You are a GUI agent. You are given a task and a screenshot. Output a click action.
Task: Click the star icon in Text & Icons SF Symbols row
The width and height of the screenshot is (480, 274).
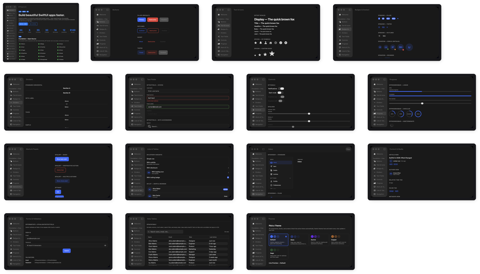tap(256, 43)
